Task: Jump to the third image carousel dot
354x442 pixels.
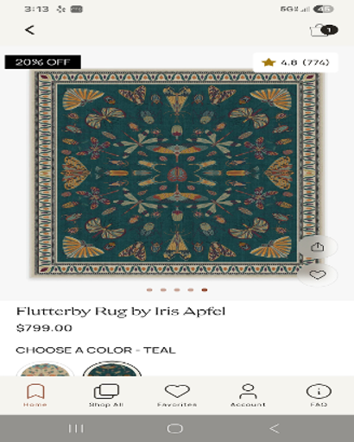Action: (177, 290)
